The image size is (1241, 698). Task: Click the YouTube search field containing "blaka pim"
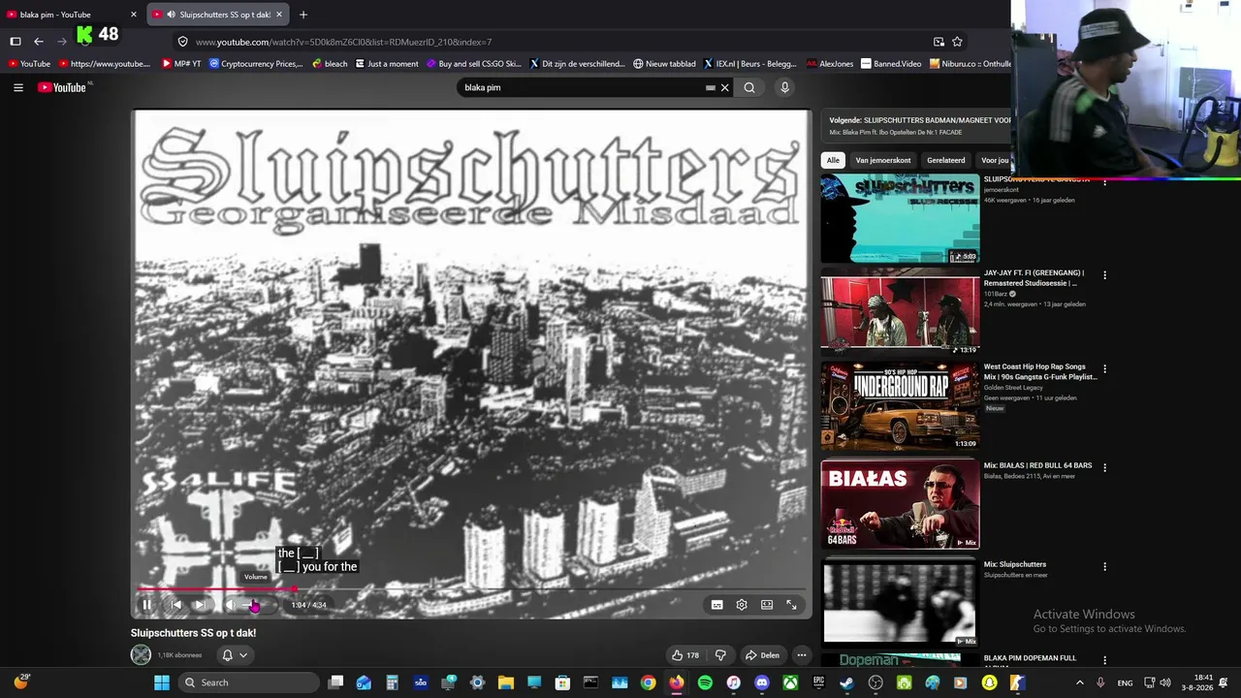(582, 87)
